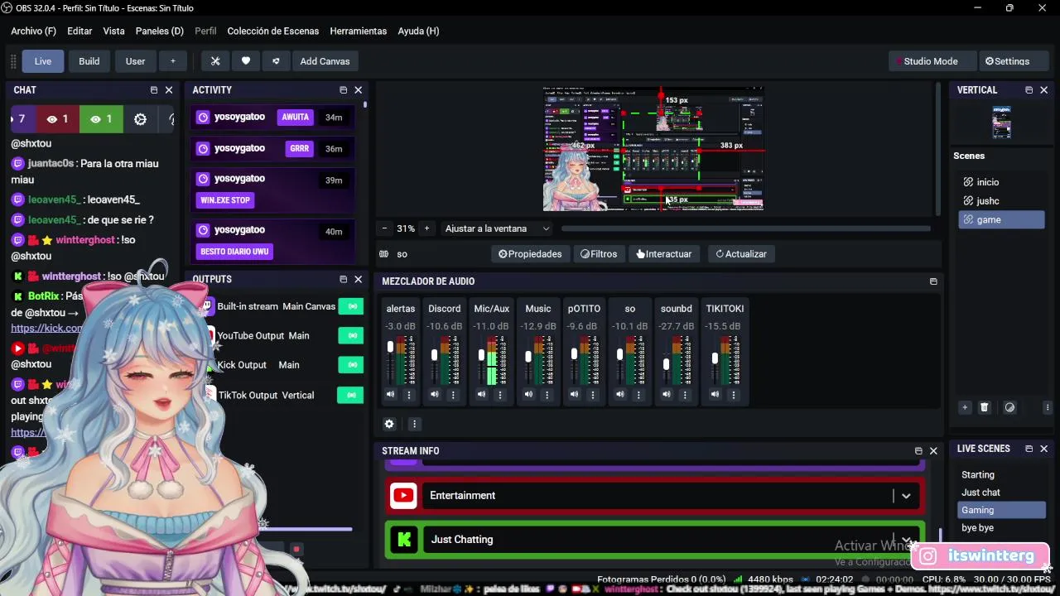
Task: Switch to the Build layout tab
Action: coord(89,61)
